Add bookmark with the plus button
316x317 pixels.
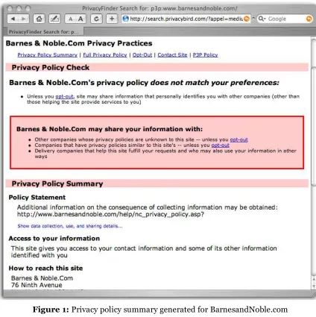coord(112,19)
